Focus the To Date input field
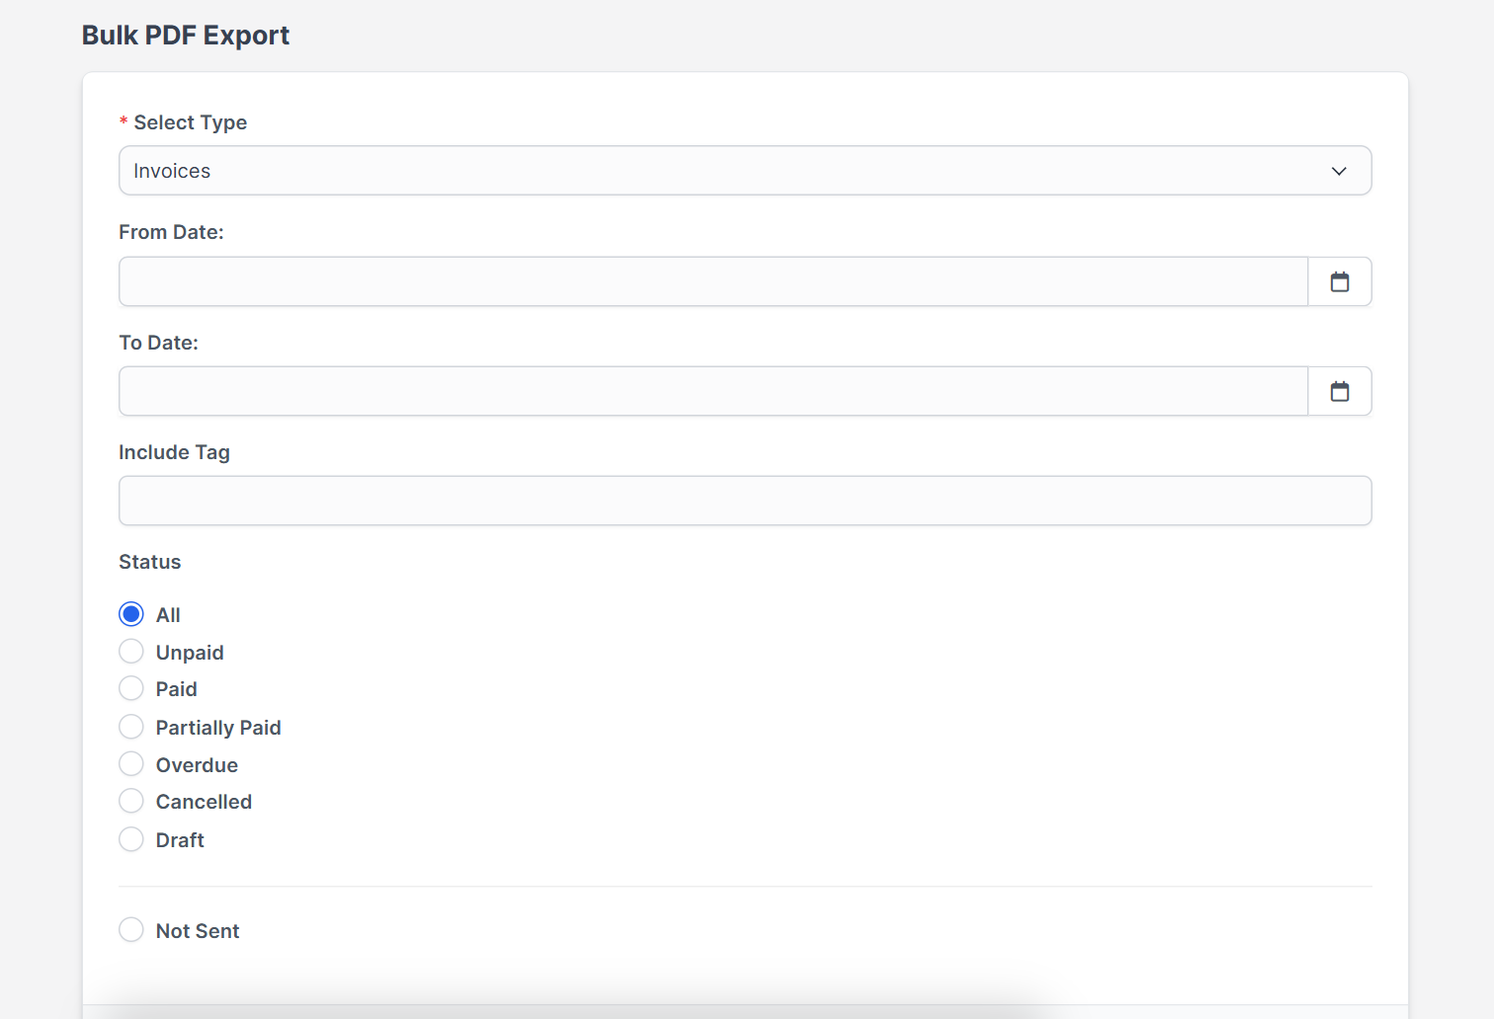Image resolution: width=1494 pixels, height=1019 pixels. point(713,391)
